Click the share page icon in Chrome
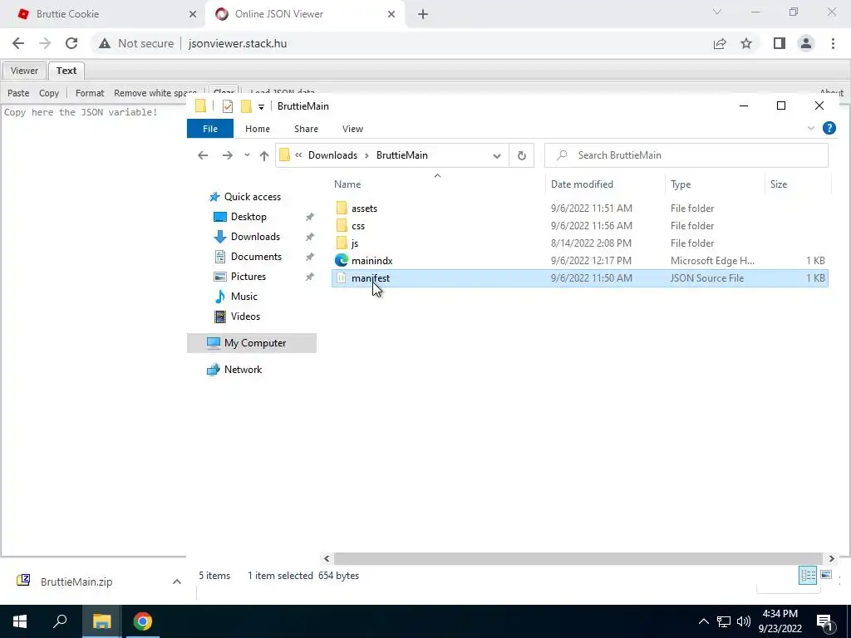 tap(720, 43)
